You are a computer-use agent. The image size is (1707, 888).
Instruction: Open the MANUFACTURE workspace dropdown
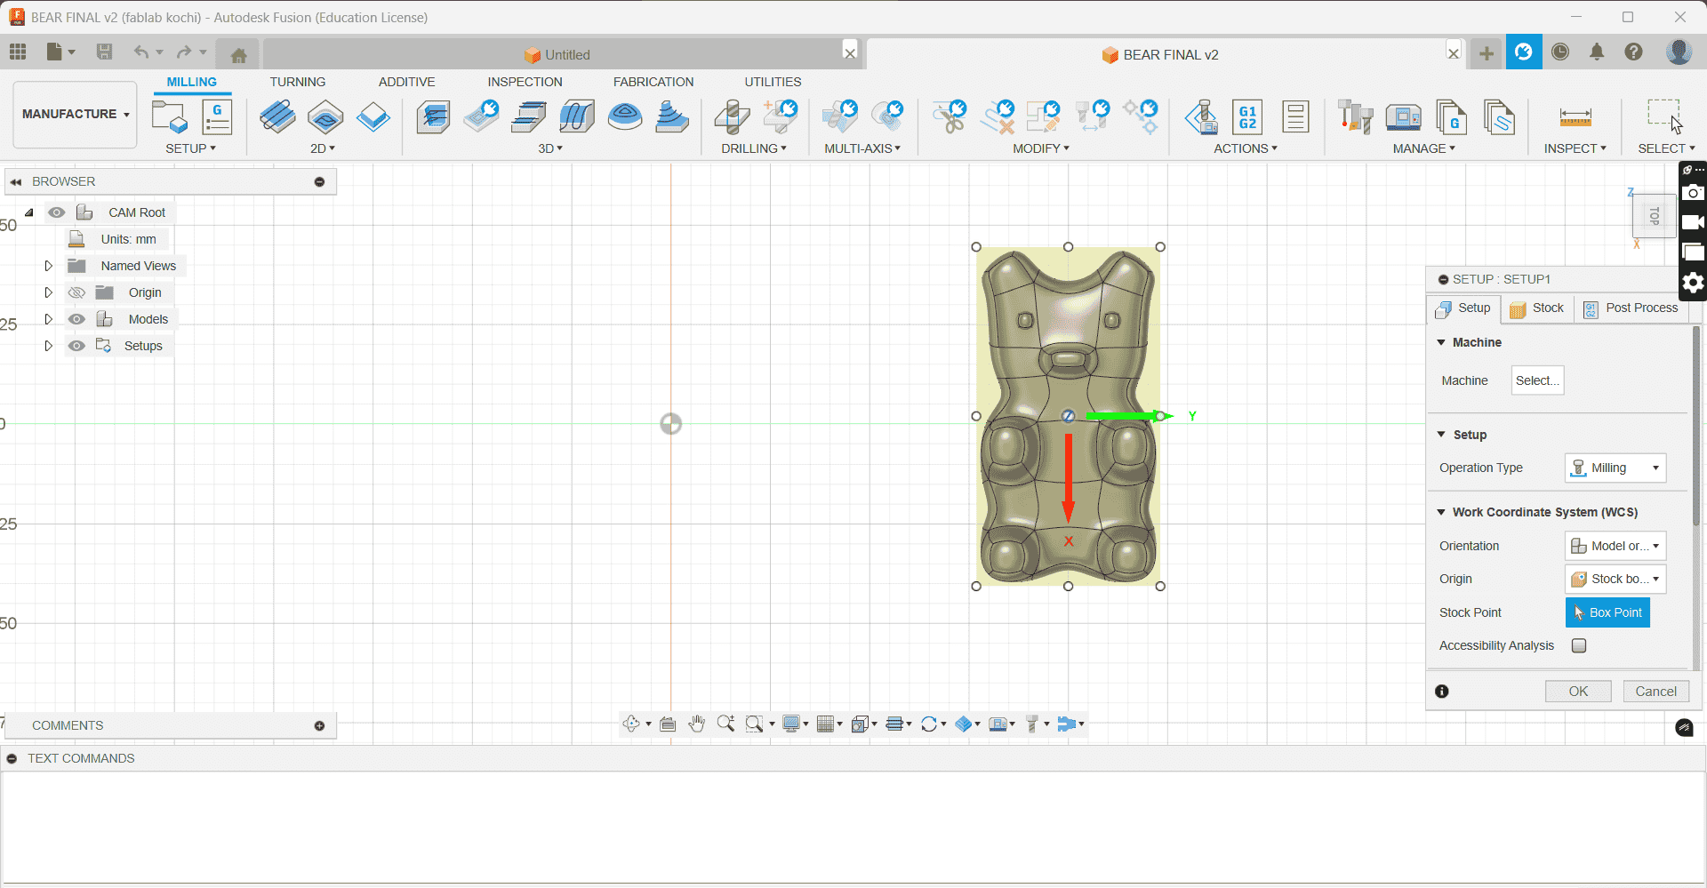76,115
